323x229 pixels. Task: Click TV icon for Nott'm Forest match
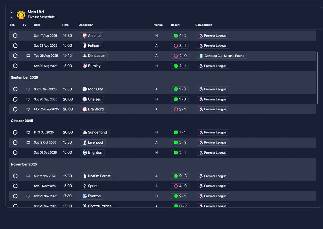pyautogui.click(x=28, y=176)
